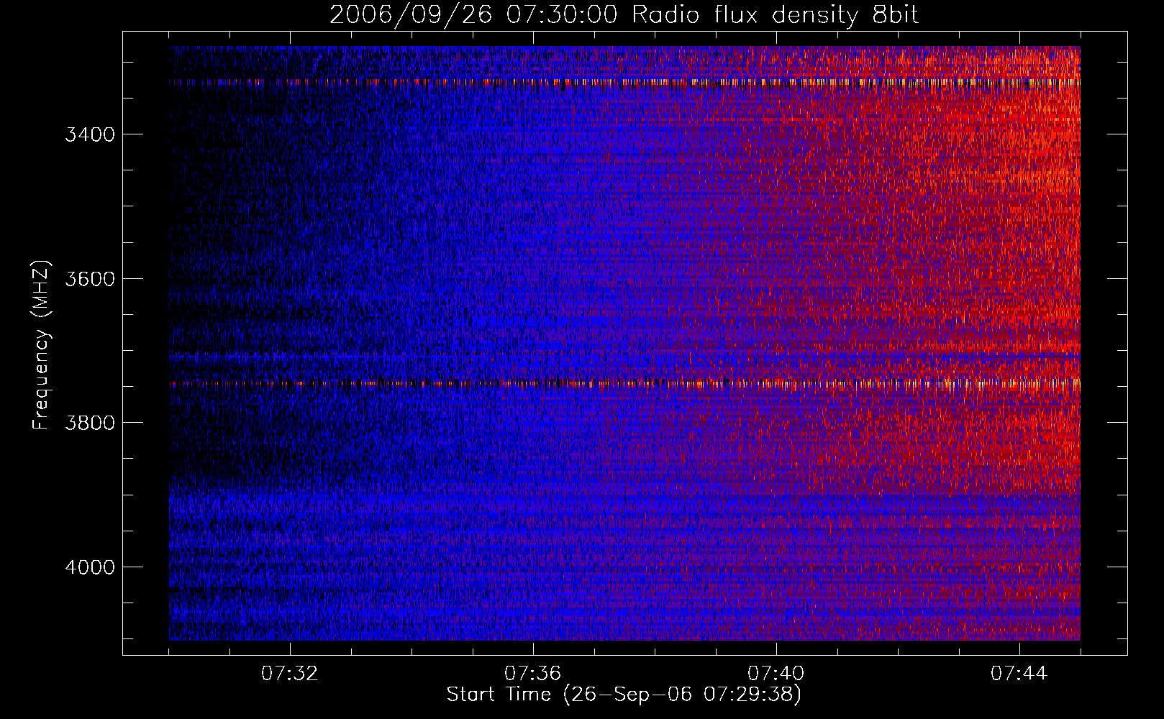
Task: Click the 'Start Time (26-Sep-06 07:29:38)' axis title
Action: [624, 695]
